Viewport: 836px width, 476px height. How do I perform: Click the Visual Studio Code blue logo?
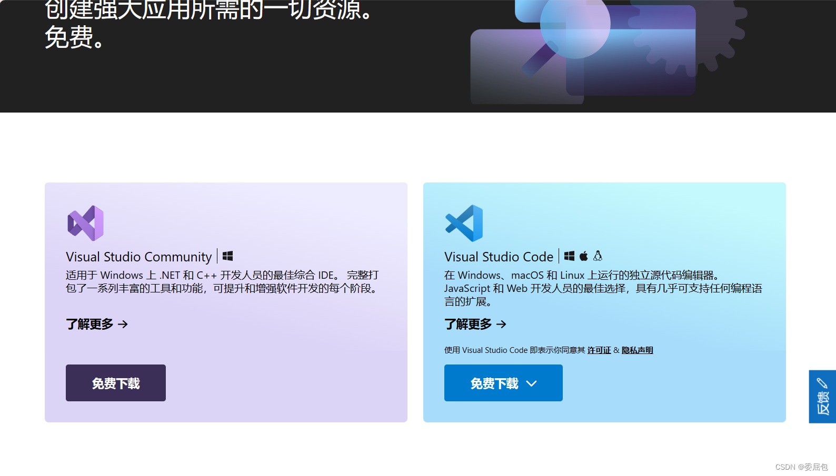pos(464,223)
